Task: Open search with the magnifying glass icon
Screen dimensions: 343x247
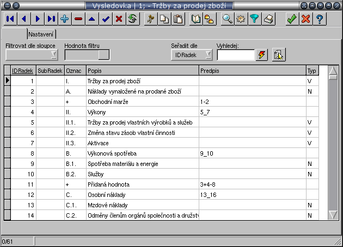Action: tap(228, 19)
